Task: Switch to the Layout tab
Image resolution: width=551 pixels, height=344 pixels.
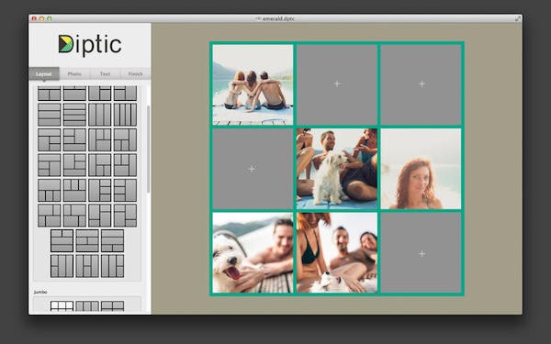Action: click(x=44, y=74)
